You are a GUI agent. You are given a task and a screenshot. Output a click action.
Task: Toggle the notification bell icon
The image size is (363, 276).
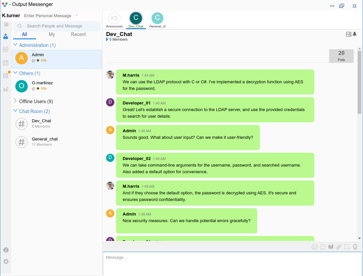point(355,34)
